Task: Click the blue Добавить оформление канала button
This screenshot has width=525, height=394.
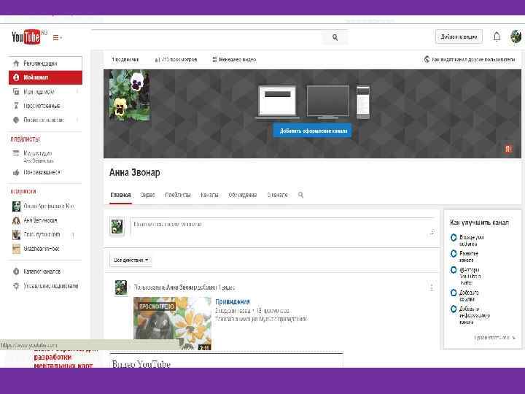Action: tap(313, 131)
